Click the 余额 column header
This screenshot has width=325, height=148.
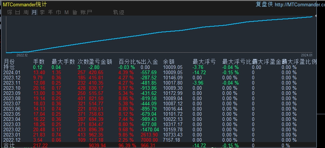pyautogui.click(x=169, y=62)
